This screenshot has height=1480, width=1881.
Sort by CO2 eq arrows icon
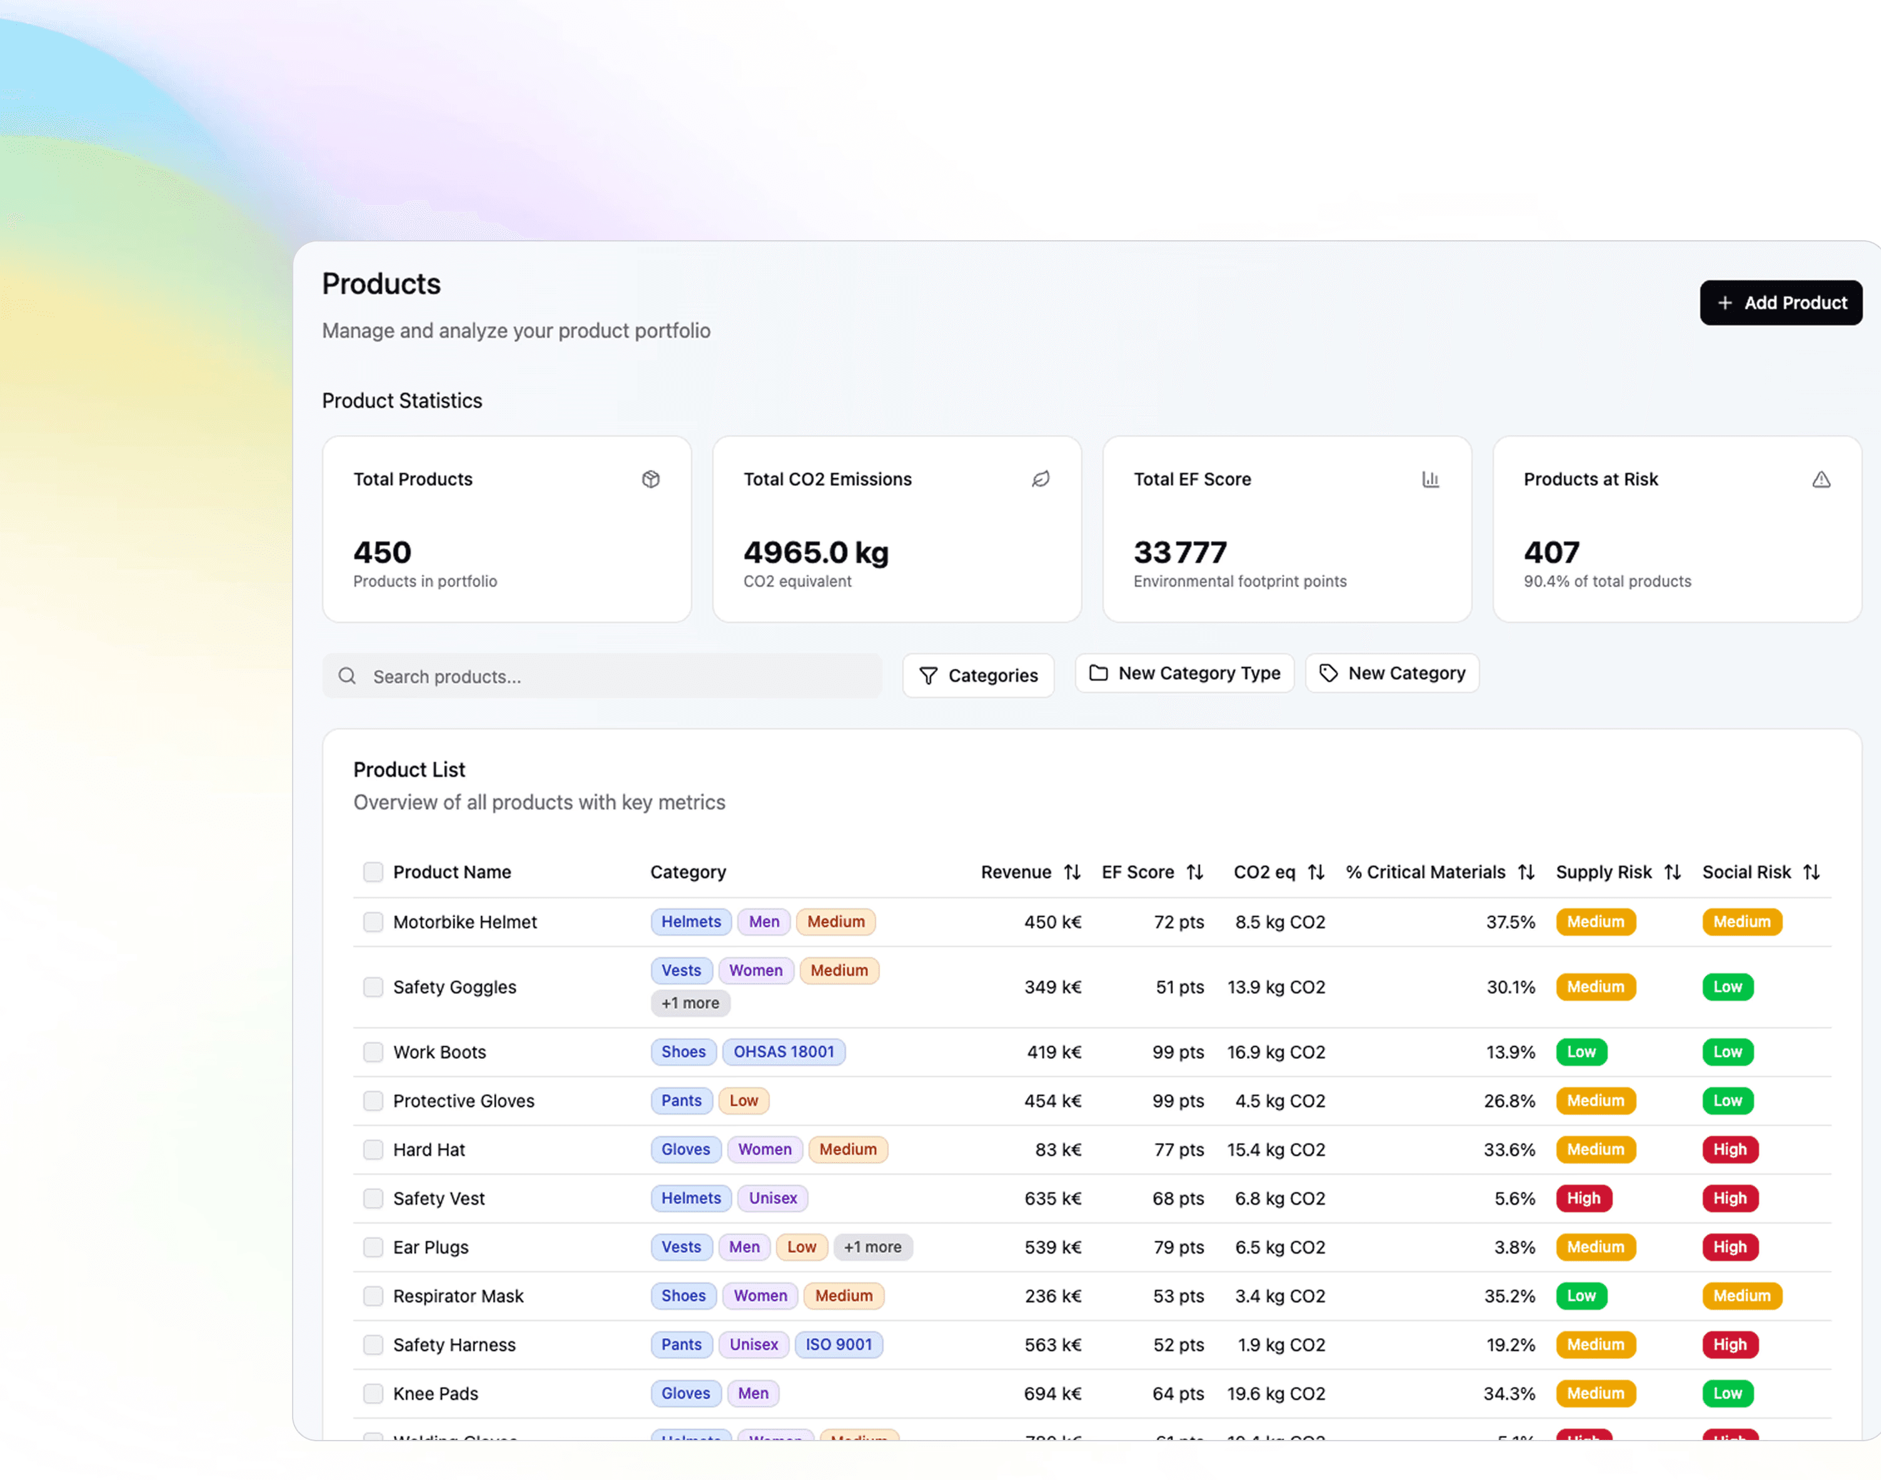click(x=1316, y=872)
